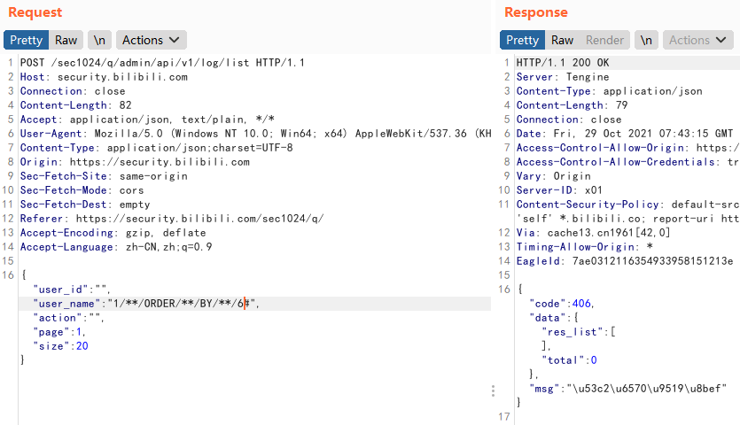Toggle \n non-printable characters in the Response pane
This screenshot has height=425, width=740.
pos(647,40)
